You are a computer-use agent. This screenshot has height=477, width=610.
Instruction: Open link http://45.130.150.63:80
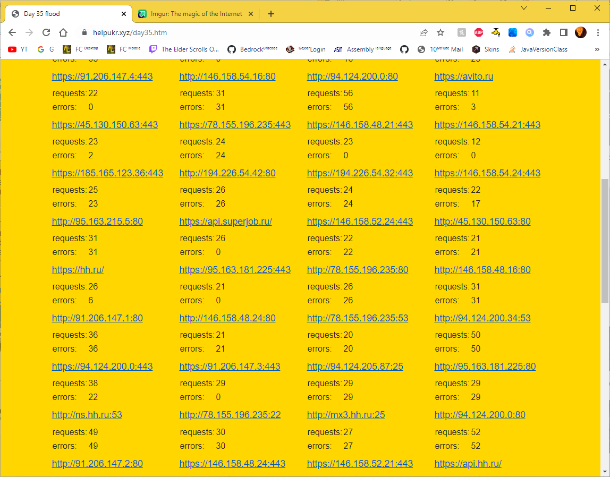(482, 222)
